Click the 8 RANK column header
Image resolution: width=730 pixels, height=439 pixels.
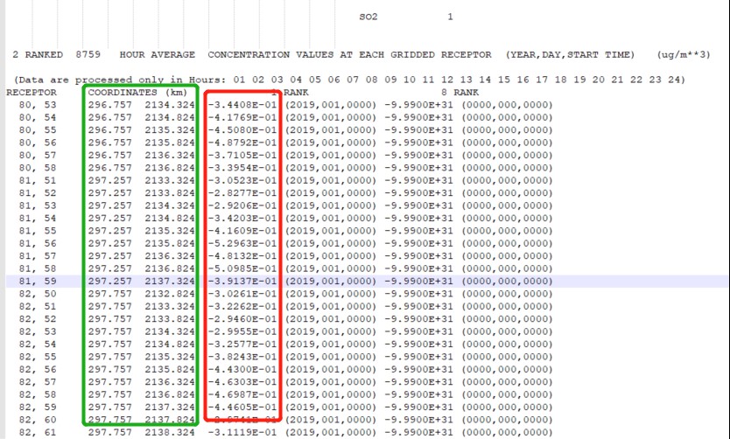pos(460,92)
